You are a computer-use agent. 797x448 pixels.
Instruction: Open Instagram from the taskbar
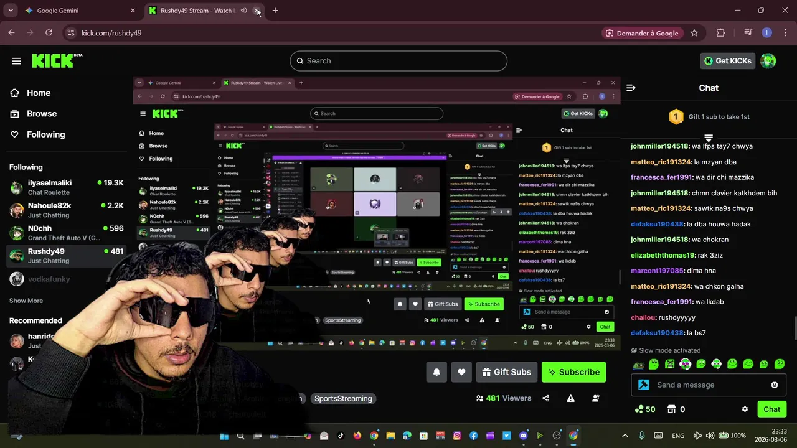point(457,436)
